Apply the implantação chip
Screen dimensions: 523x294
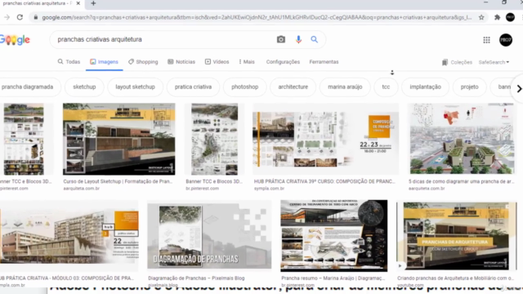[425, 87]
